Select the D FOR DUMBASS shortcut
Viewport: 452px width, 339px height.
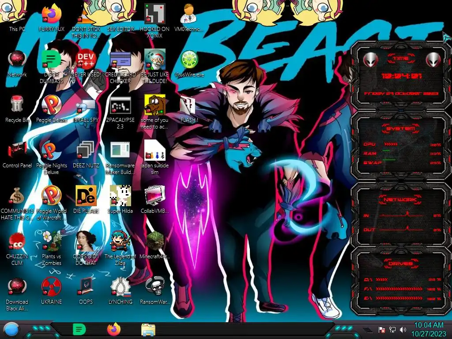(x=51, y=67)
